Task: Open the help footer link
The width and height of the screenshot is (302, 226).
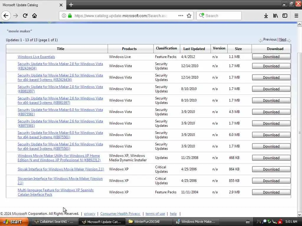Action: tap(173, 214)
